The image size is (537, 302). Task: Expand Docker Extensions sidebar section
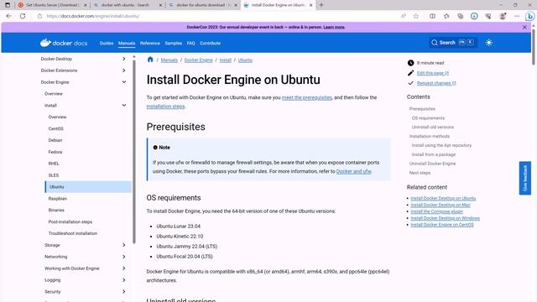click(x=124, y=70)
